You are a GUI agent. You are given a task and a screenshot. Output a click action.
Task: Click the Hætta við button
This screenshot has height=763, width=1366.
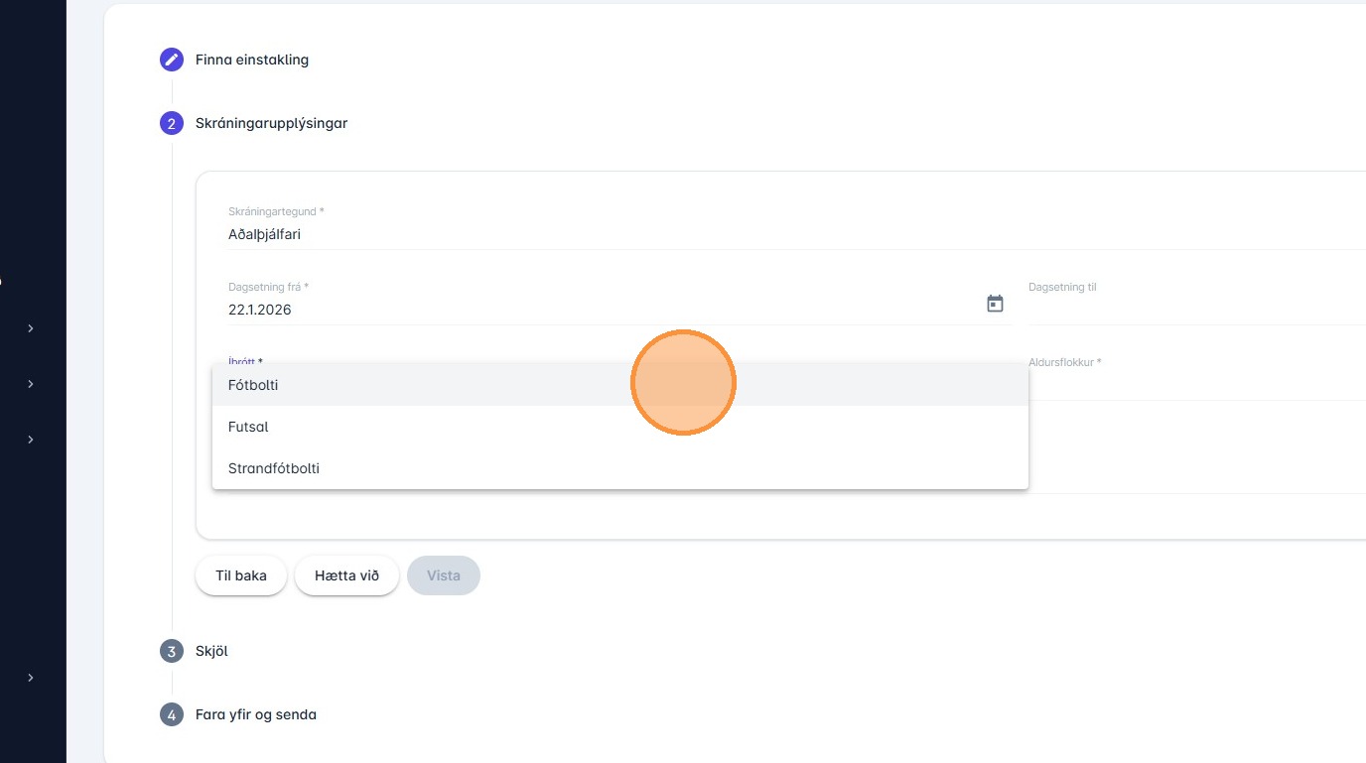[x=346, y=575]
